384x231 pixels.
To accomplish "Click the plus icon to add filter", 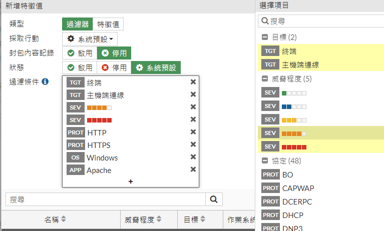I will [x=131, y=181].
